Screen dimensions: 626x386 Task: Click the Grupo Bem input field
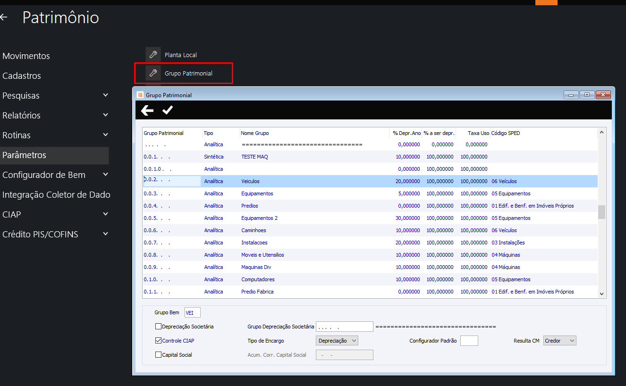pyautogui.click(x=193, y=312)
